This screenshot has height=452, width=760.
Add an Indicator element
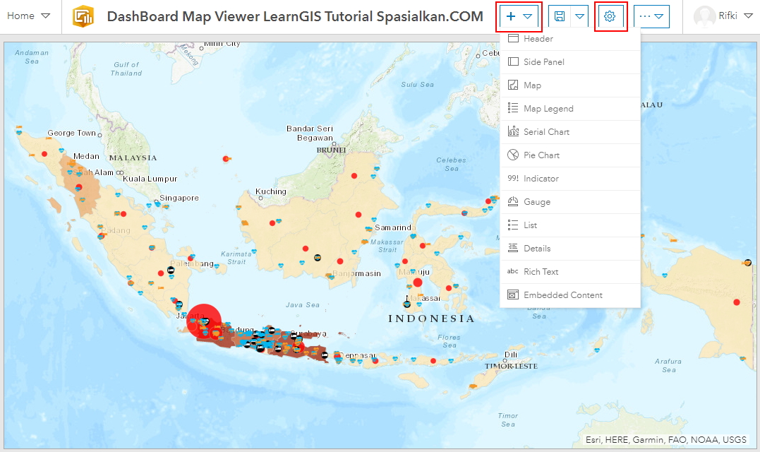click(x=570, y=179)
